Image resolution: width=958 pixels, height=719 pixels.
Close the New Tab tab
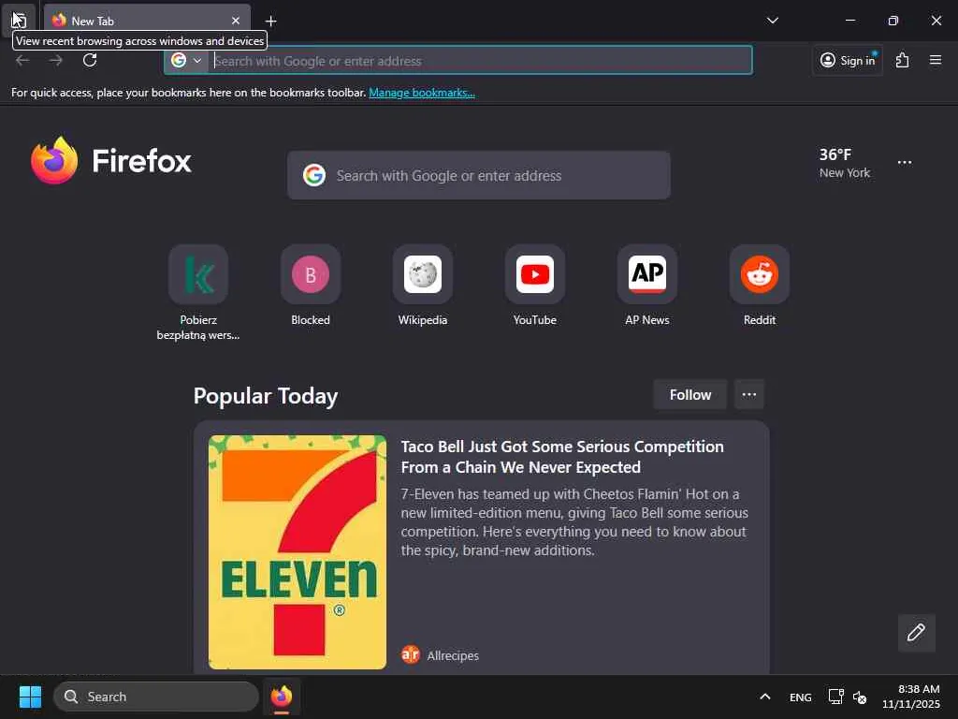click(235, 21)
